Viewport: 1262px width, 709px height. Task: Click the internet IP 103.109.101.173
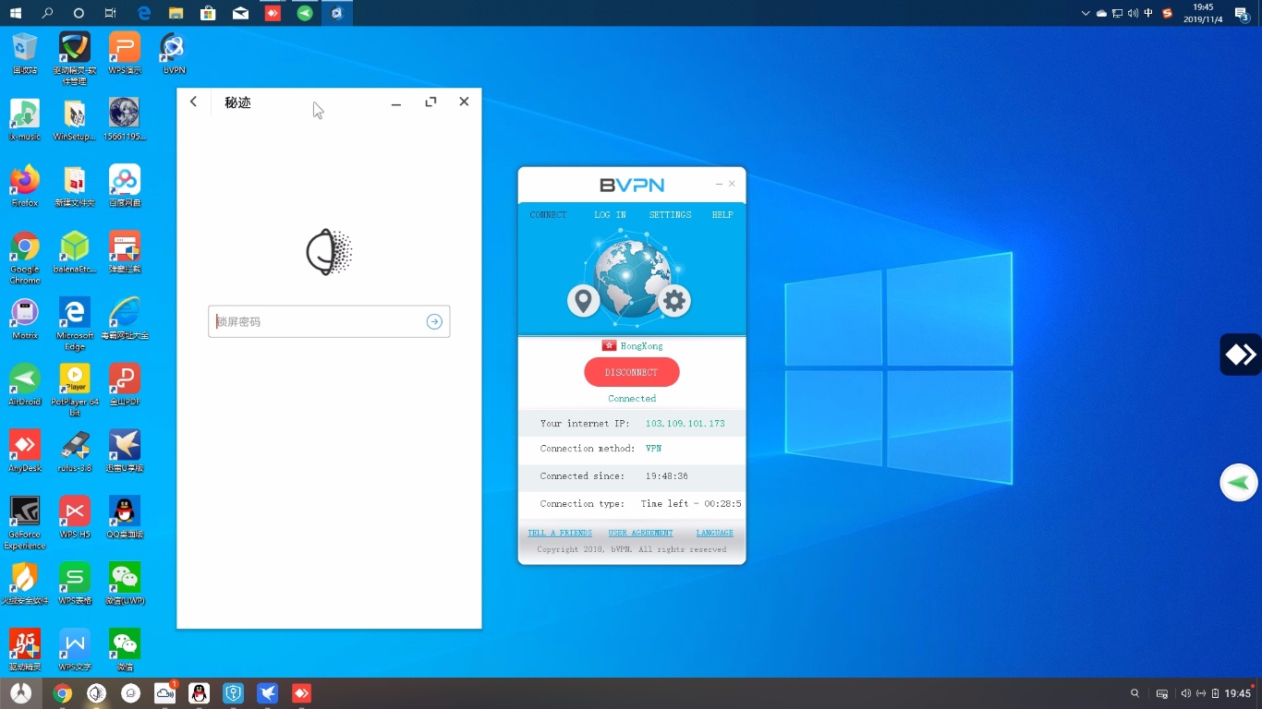pyautogui.click(x=685, y=424)
